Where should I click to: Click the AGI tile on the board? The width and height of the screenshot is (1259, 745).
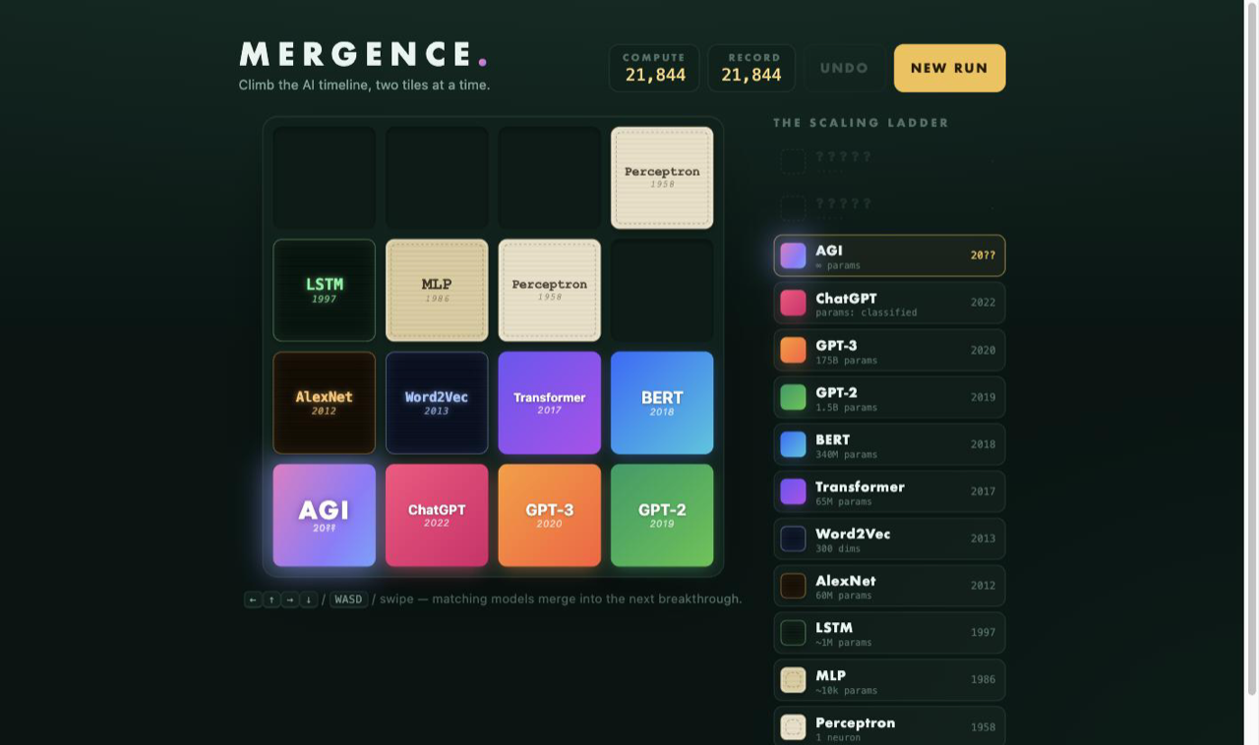point(325,515)
